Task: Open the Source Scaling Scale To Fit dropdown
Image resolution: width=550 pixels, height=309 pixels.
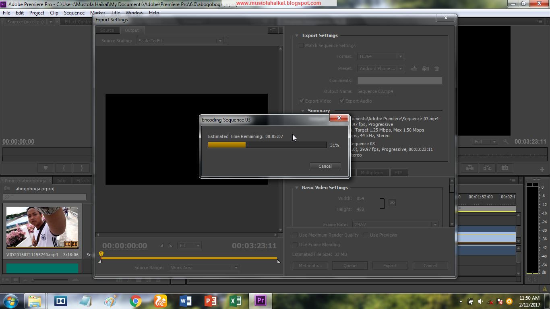Action: [180, 41]
